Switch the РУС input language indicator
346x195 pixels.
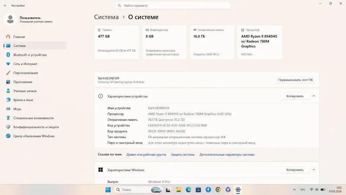(303, 190)
